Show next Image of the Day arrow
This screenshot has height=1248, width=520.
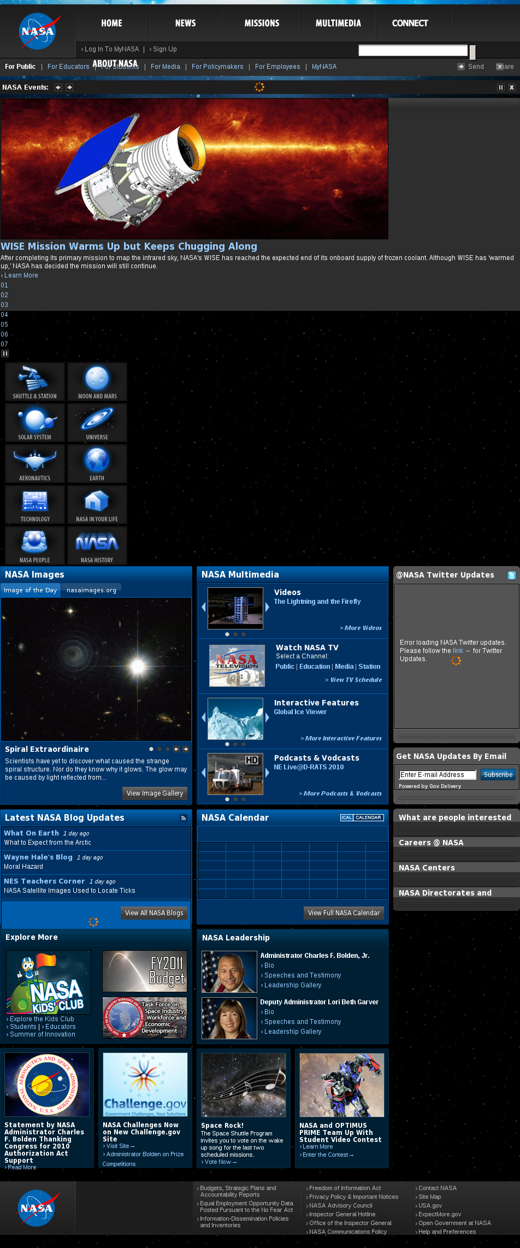click(186, 749)
